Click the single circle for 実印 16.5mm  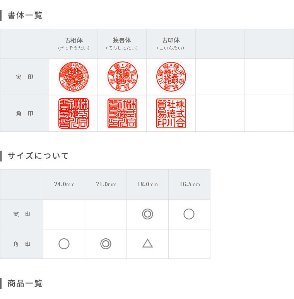(x=189, y=214)
